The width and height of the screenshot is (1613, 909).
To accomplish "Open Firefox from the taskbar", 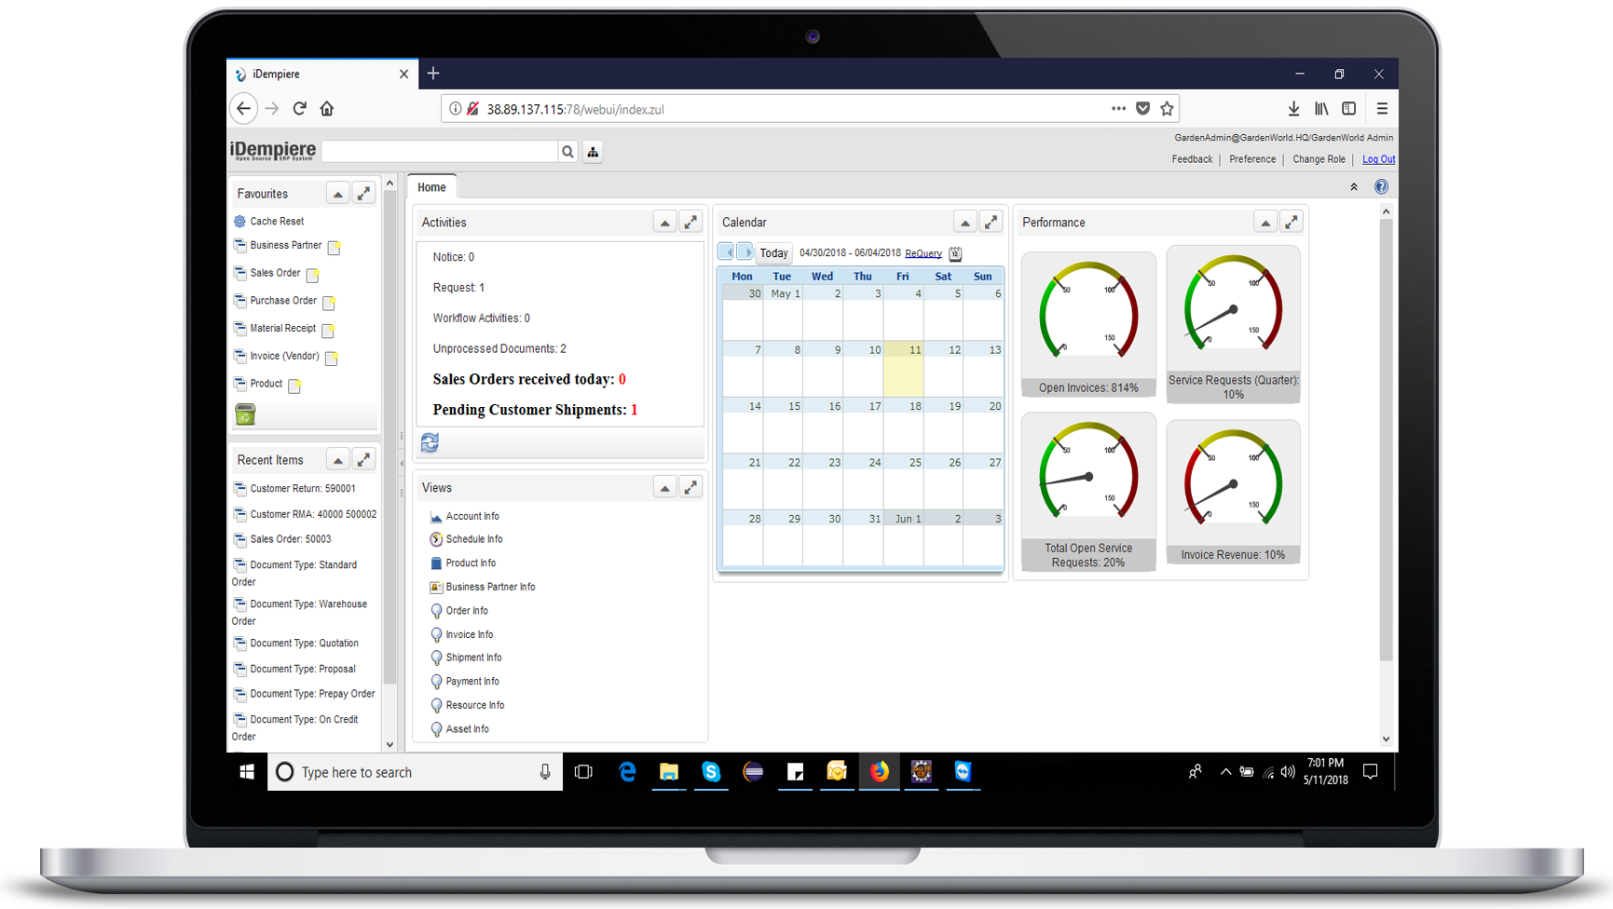I will click(x=879, y=772).
